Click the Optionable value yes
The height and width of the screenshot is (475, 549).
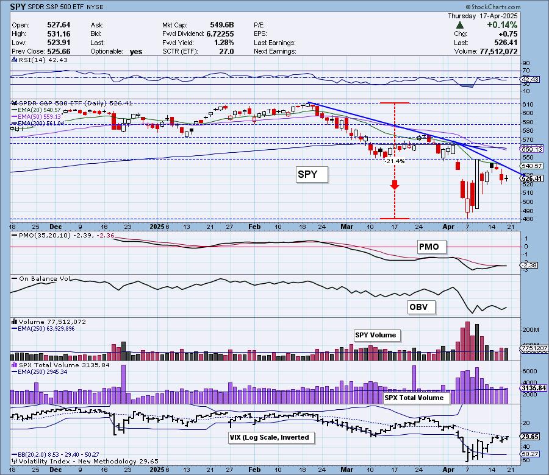coord(136,52)
